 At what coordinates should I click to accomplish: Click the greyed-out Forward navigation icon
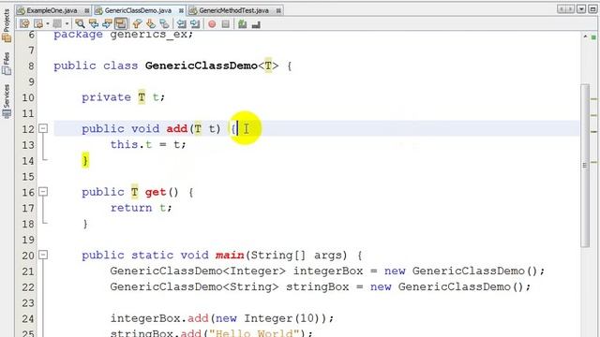(57, 24)
